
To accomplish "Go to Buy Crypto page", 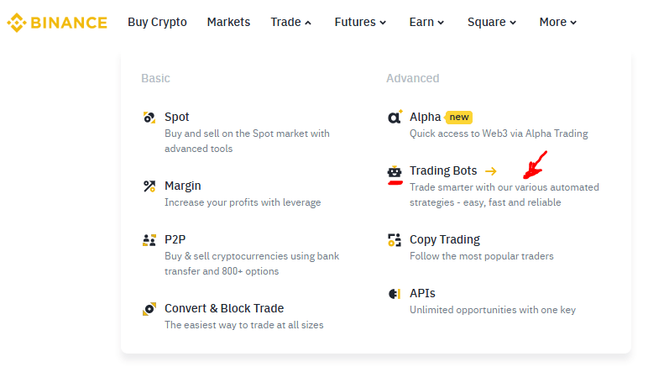I will point(157,23).
